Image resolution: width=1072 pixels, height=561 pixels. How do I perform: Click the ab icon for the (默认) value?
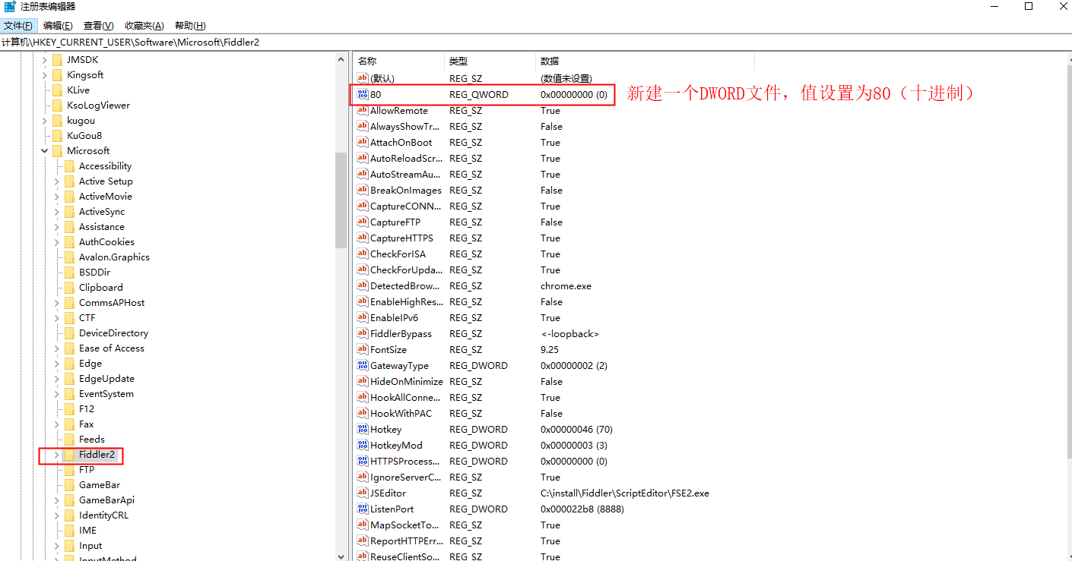point(363,77)
